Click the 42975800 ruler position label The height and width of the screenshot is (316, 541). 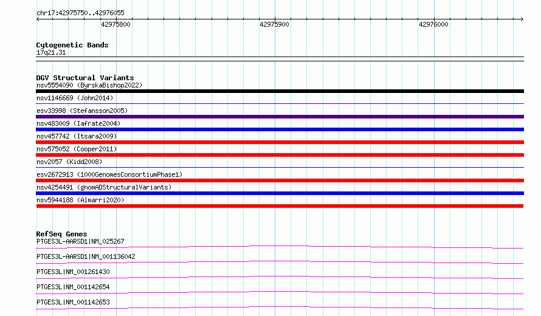(x=115, y=24)
